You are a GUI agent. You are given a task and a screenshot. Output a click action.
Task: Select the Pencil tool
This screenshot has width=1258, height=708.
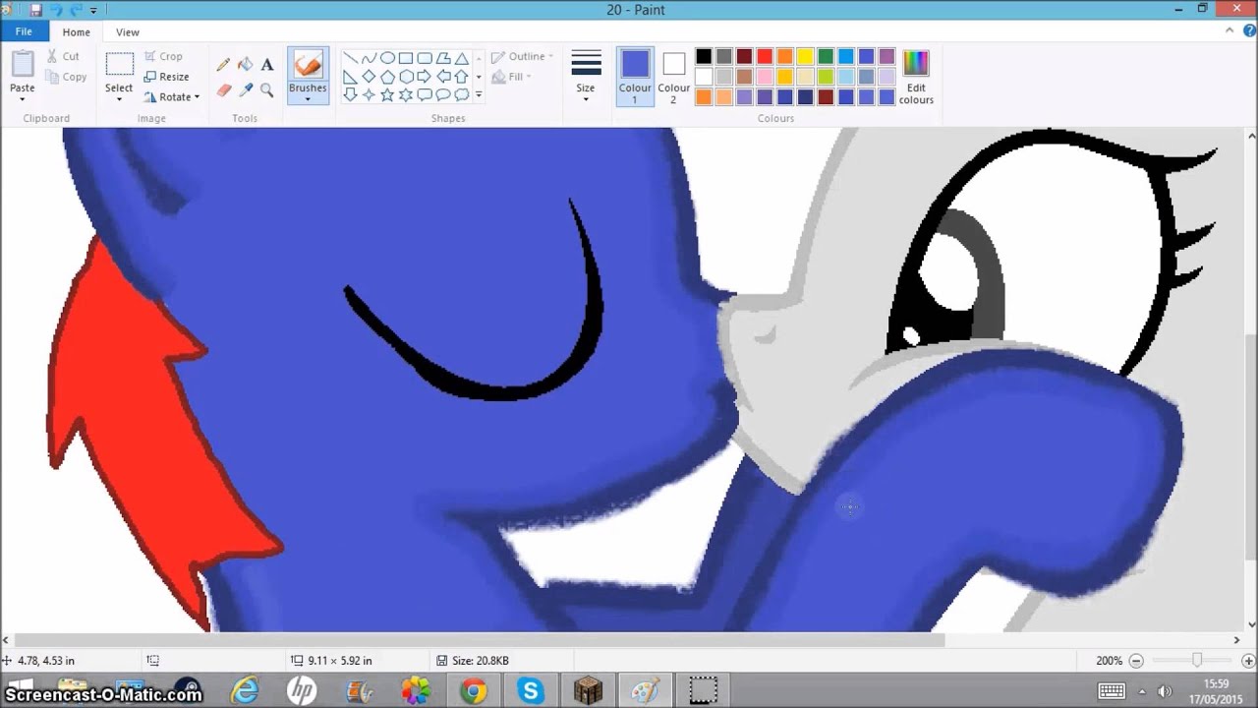tap(223, 64)
